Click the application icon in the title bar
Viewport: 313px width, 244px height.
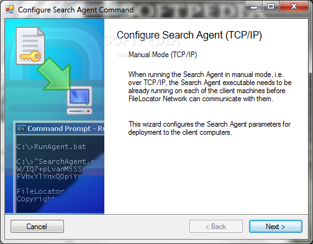tap(10, 9)
